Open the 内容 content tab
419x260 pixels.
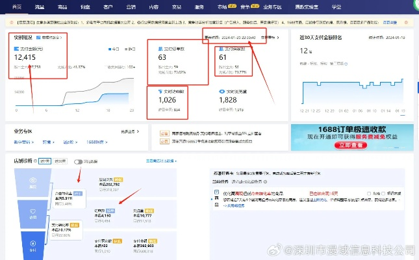tap(154, 7)
